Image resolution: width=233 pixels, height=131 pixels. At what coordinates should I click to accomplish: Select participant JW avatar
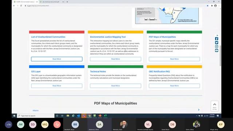coord(21,124)
